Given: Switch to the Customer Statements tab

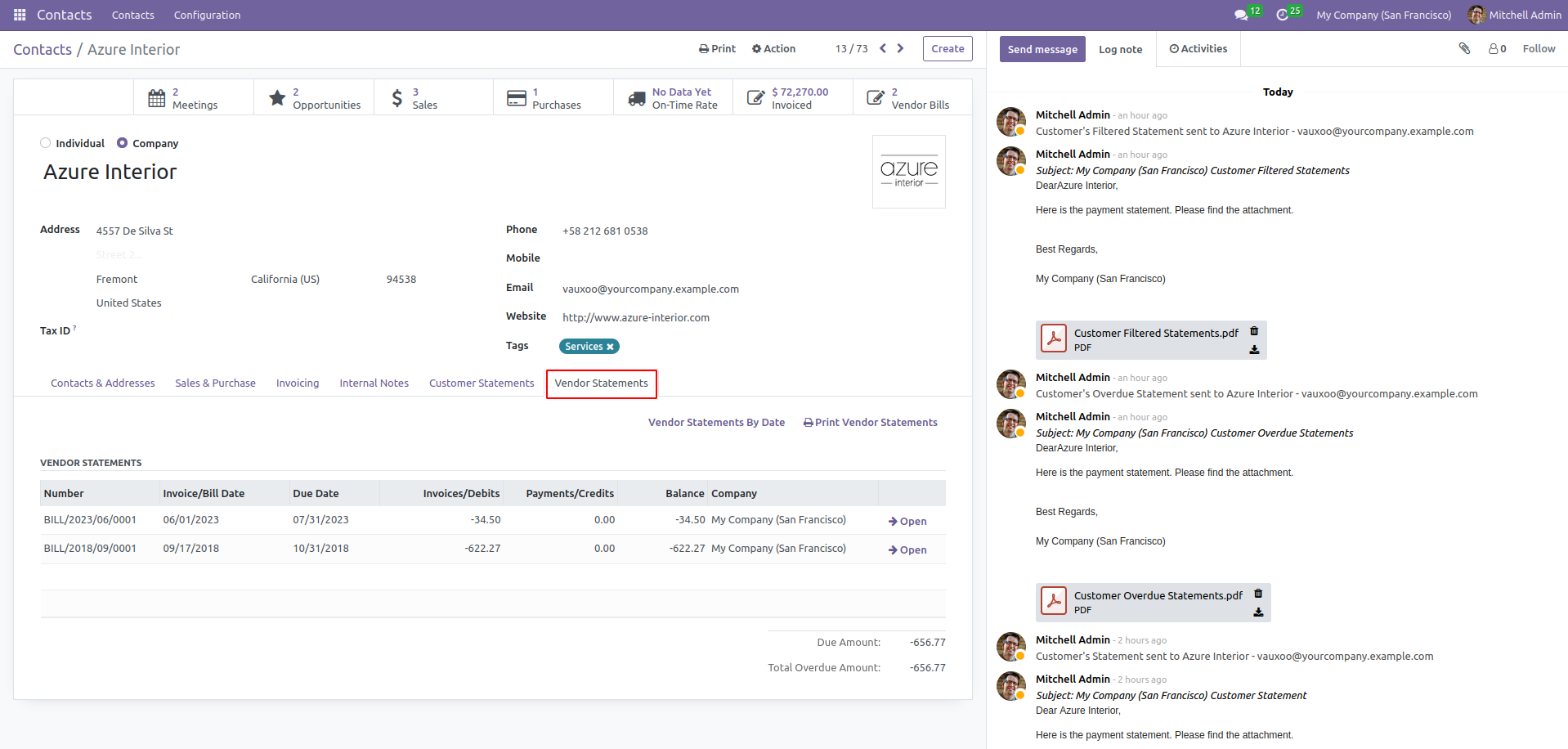Looking at the screenshot, I should tap(482, 383).
